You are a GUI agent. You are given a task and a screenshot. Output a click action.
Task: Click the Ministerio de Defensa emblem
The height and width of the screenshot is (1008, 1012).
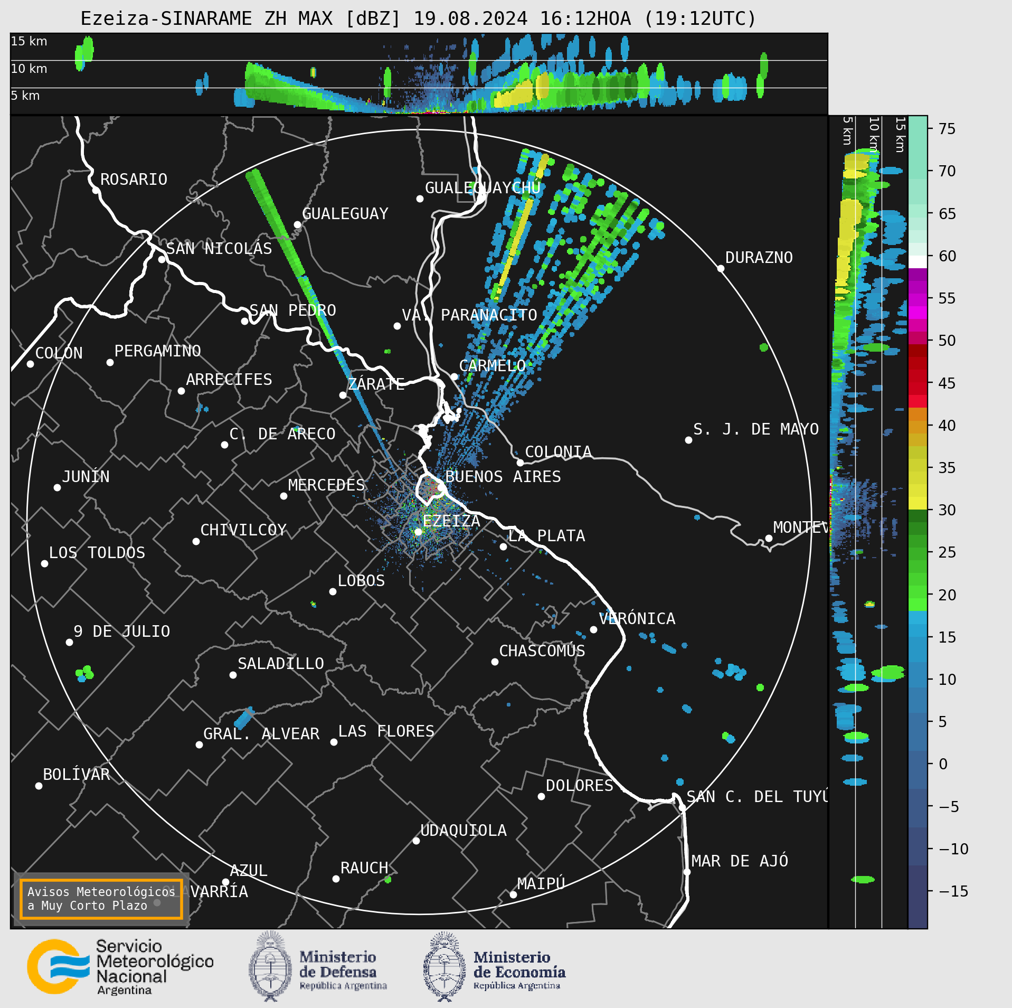pyautogui.click(x=270, y=966)
